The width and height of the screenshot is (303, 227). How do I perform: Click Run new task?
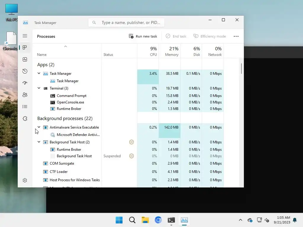(143, 36)
